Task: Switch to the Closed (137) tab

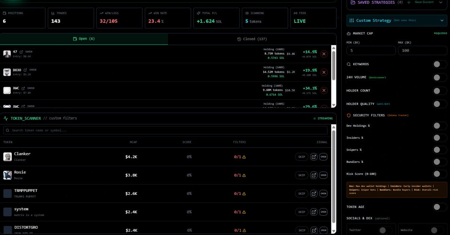Action: (x=252, y=39)
